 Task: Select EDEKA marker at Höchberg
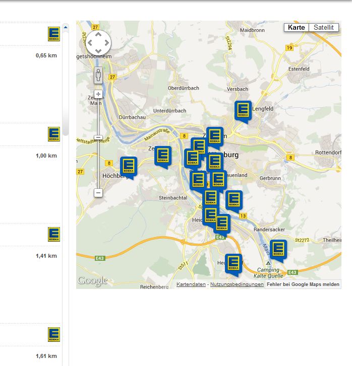(129, 166)
